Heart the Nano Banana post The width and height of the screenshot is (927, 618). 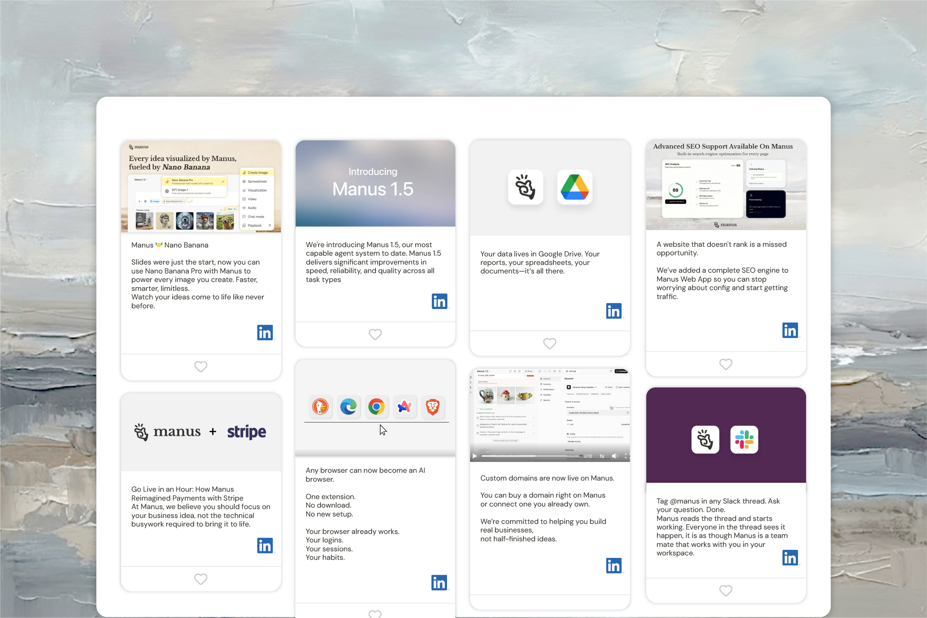201,366
